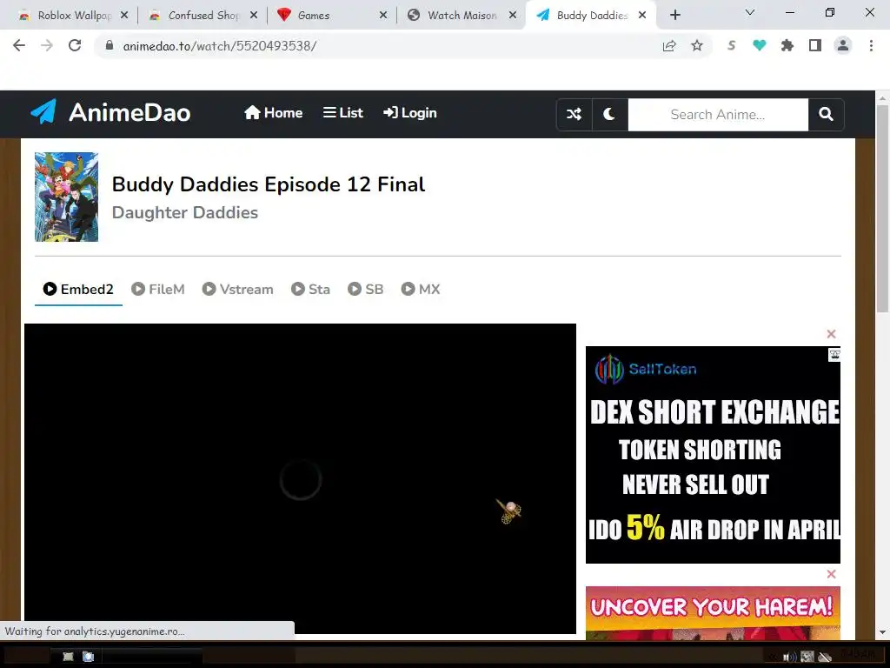Open the Chrome profile avatar
The image size is (890, 668).
click(x=843, y=45)
